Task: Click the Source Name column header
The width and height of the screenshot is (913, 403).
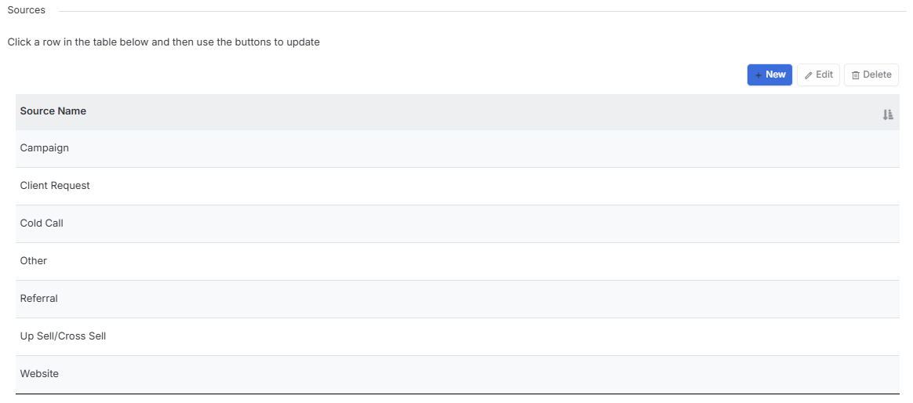Action: [53, 111]
